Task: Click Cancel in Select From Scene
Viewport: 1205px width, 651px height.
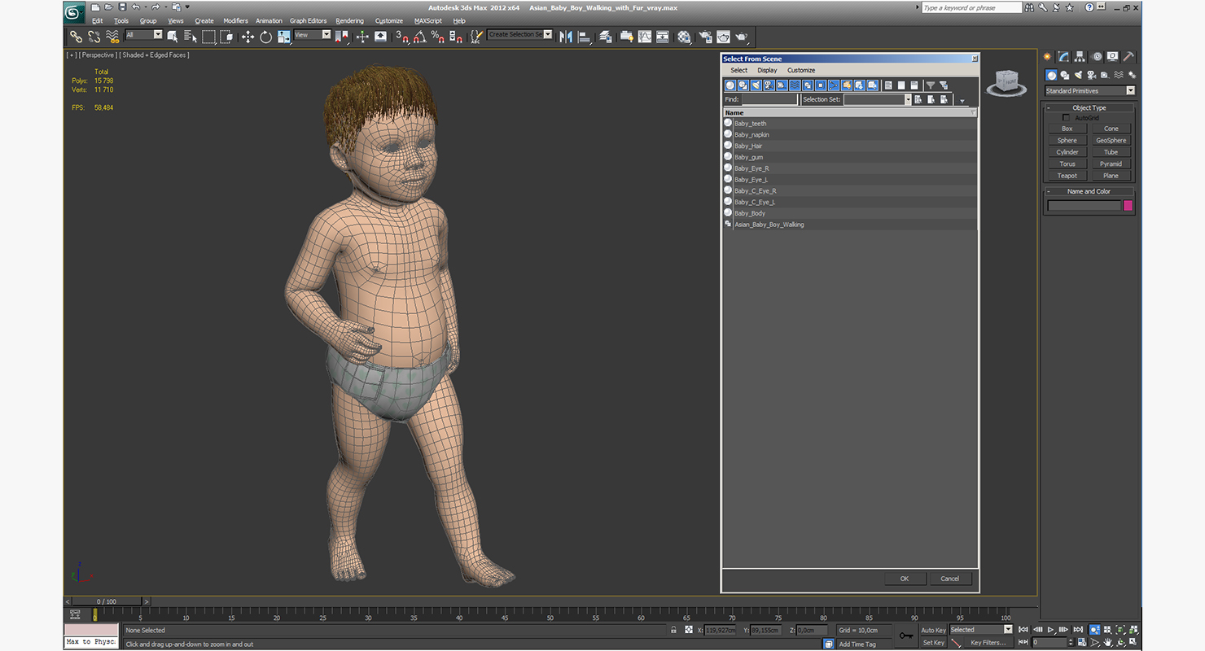Action: coord(950,579)
